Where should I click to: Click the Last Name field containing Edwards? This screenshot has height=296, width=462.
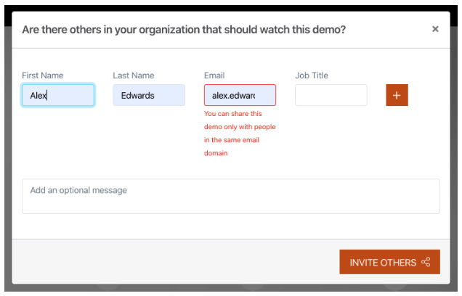pyautogui.click(x=149, y=95)
